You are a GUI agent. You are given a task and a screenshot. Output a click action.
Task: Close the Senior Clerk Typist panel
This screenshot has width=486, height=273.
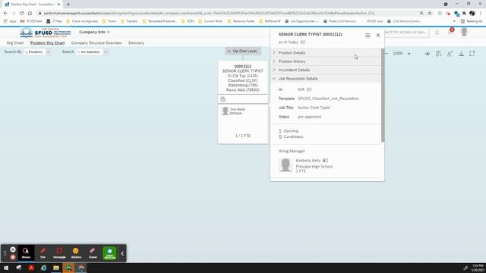[x=378, y=36]
